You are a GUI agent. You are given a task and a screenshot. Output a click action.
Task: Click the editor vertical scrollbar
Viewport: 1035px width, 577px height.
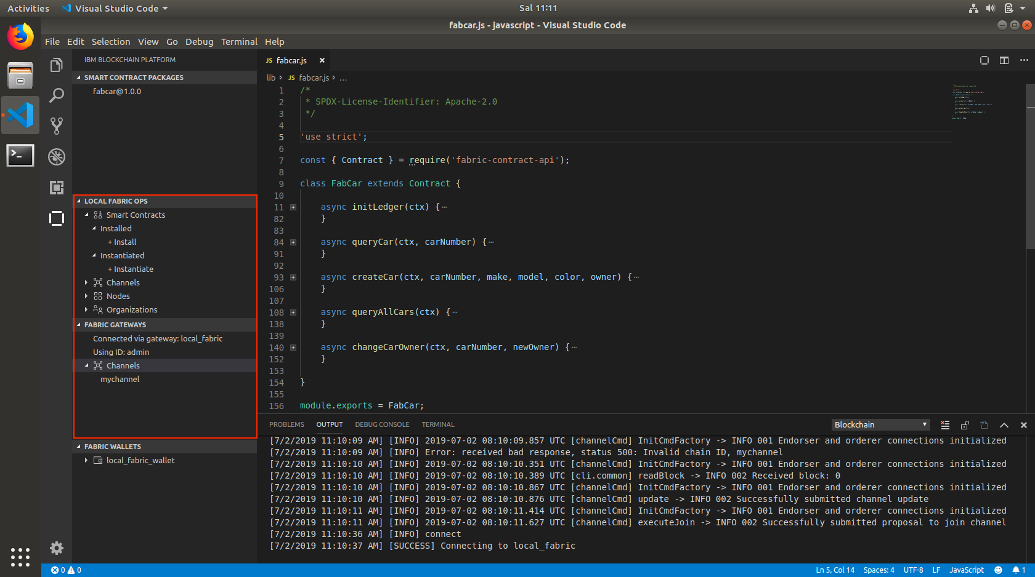(1030, 166)
